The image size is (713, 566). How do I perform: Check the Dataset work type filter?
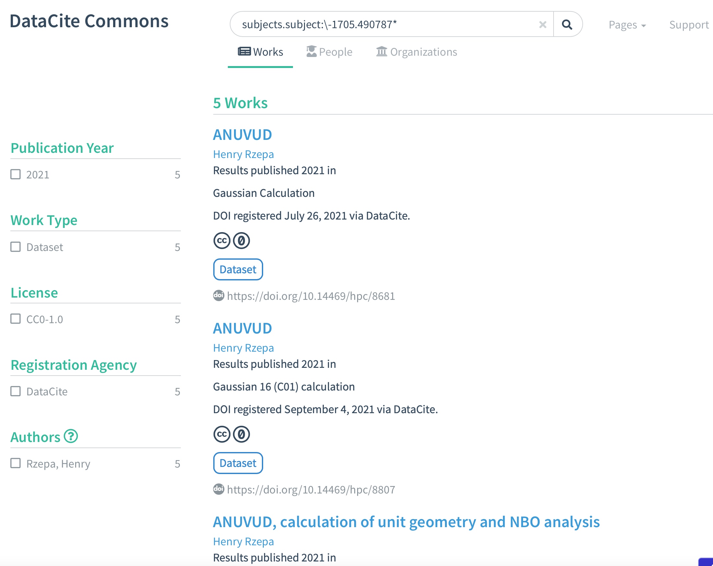(16, 247)
